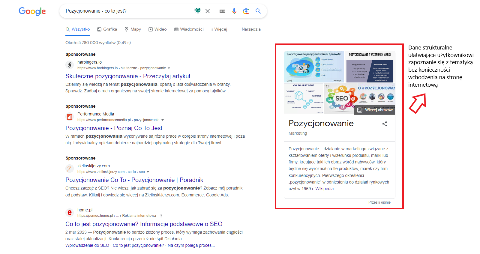Click harbingers.io site favicon
Image resolution: width=480 pixels, height=254 pixels.
click(x=70, y=65)
